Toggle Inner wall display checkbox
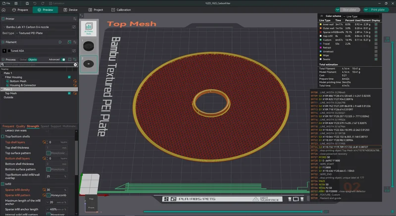 click(x=376, y=24)
